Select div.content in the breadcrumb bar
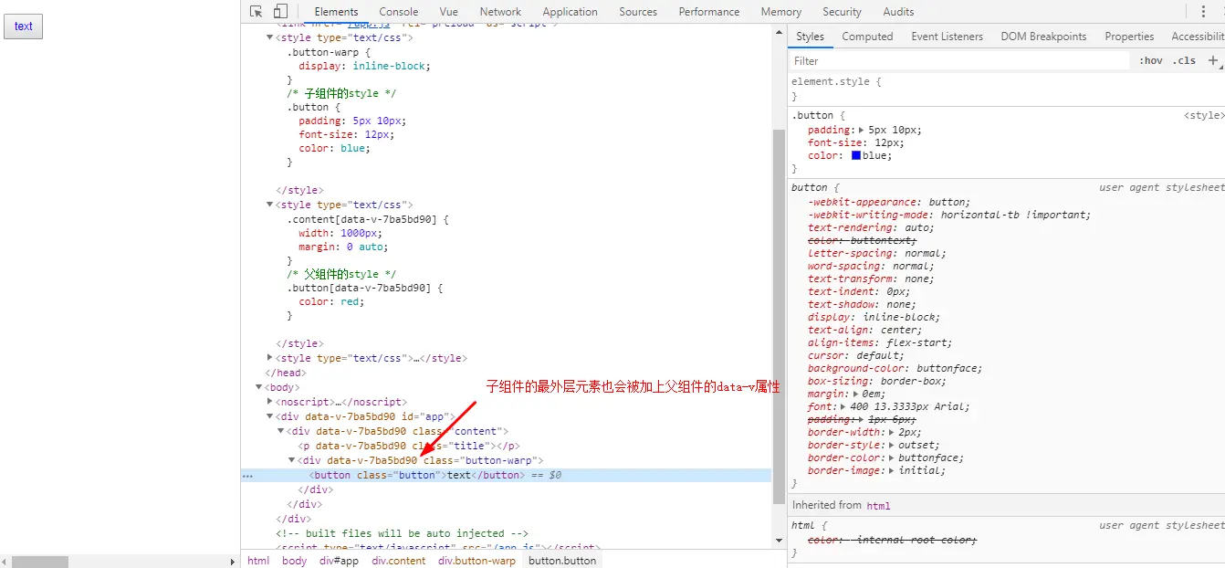This screenshot has height=568, width=1225. [x=398, y=561]
